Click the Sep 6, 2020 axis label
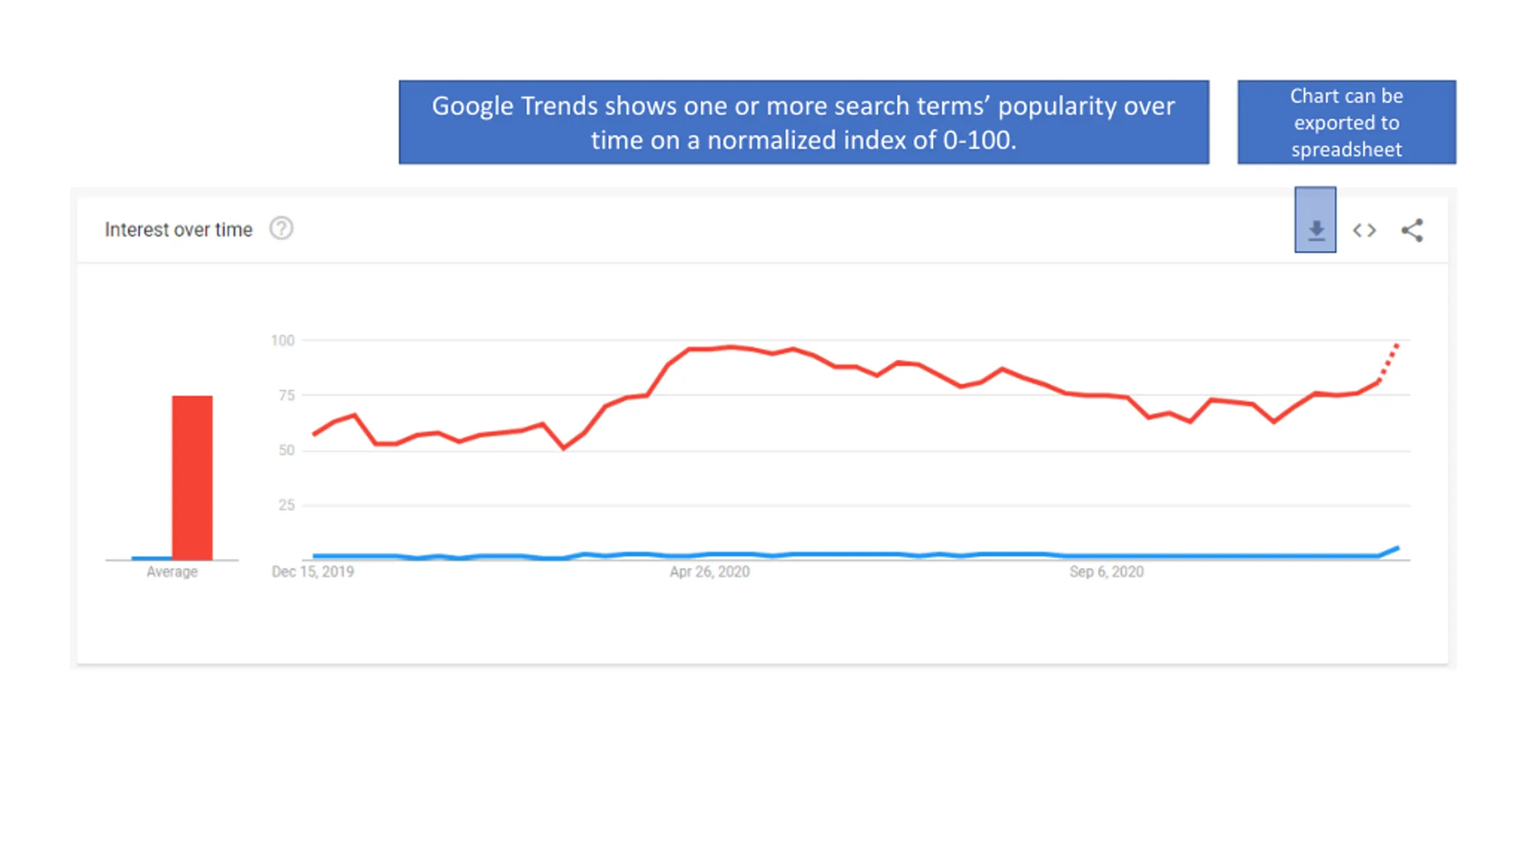1524x857 pixels. coord(1106,572)
